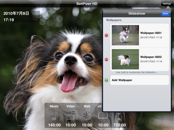
Task: Click the 2010年7月8日 17:19 wallpaper timestamp
Action: pos(151,61)
